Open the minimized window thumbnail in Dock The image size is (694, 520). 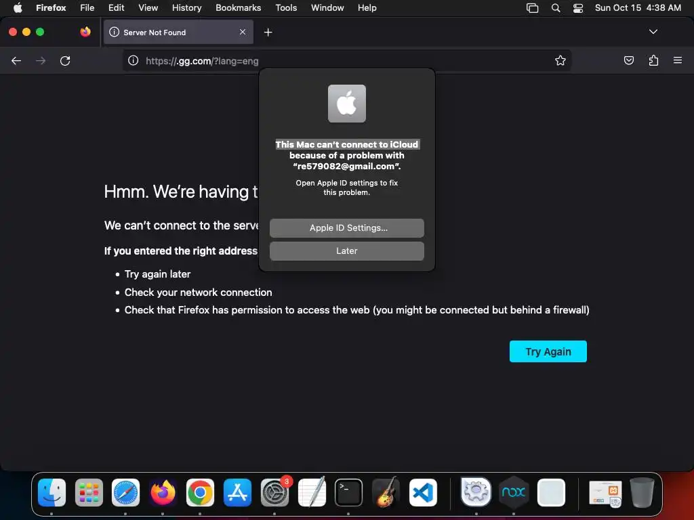coord(605,494)
